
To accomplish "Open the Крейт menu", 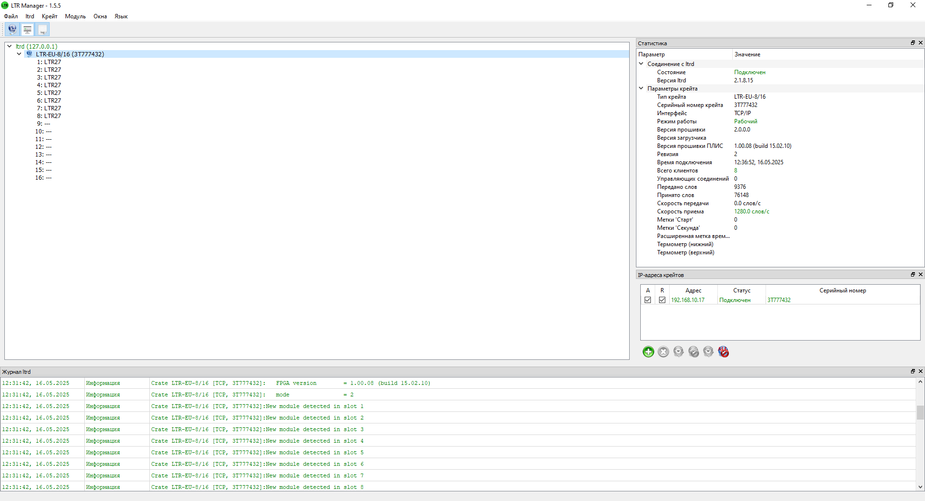I will point(50,16).
